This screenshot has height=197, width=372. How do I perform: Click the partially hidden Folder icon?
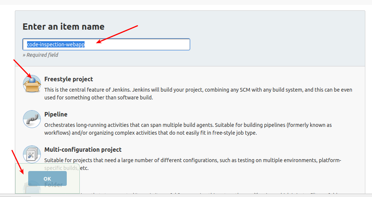(32, 189)
